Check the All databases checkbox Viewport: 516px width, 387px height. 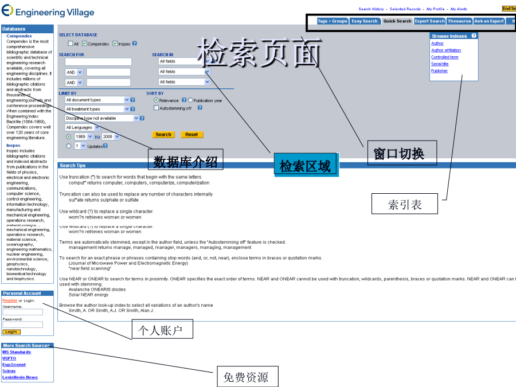coord(71,44)
